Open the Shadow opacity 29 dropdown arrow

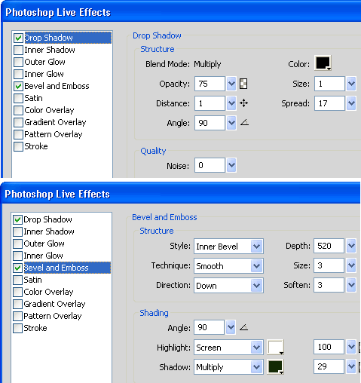[351, 366]
